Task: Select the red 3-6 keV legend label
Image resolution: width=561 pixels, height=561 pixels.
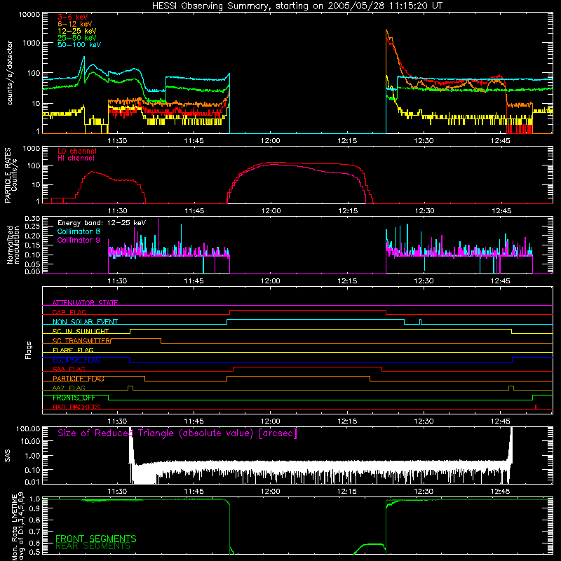Action: coord(73,17)
